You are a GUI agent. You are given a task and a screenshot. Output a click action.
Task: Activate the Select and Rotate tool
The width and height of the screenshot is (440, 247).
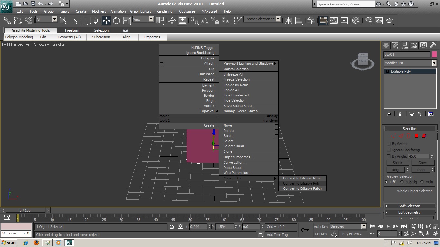(116, 20)
